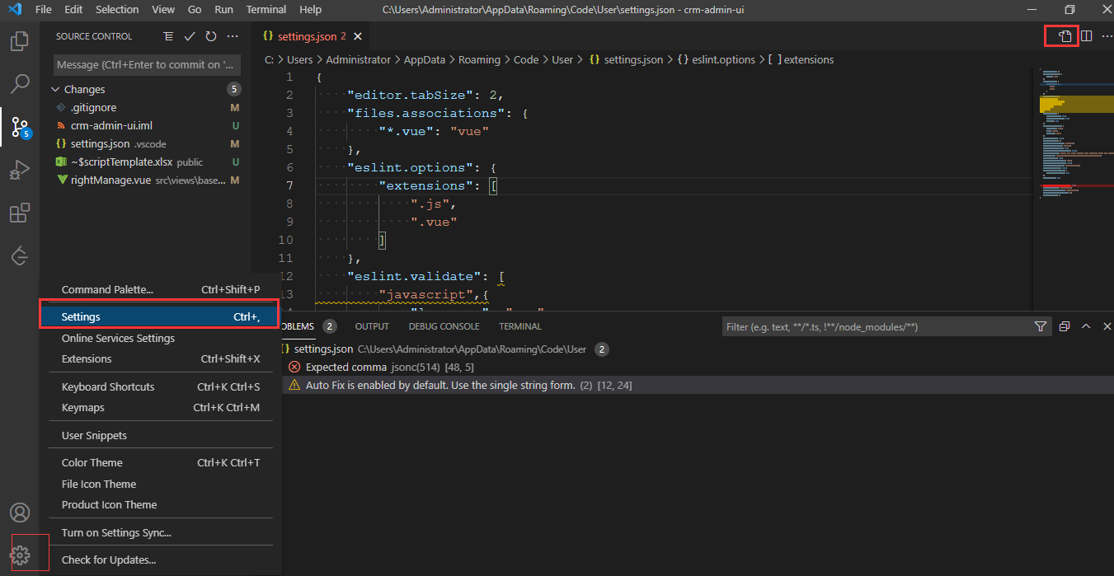Screen dimensions: 1114x576
Task: Open Source Control more actions menu
Action: tap(232, 36)
